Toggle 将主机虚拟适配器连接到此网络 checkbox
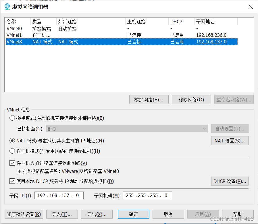This screenshot has height=224, width=258. [12, 163]
